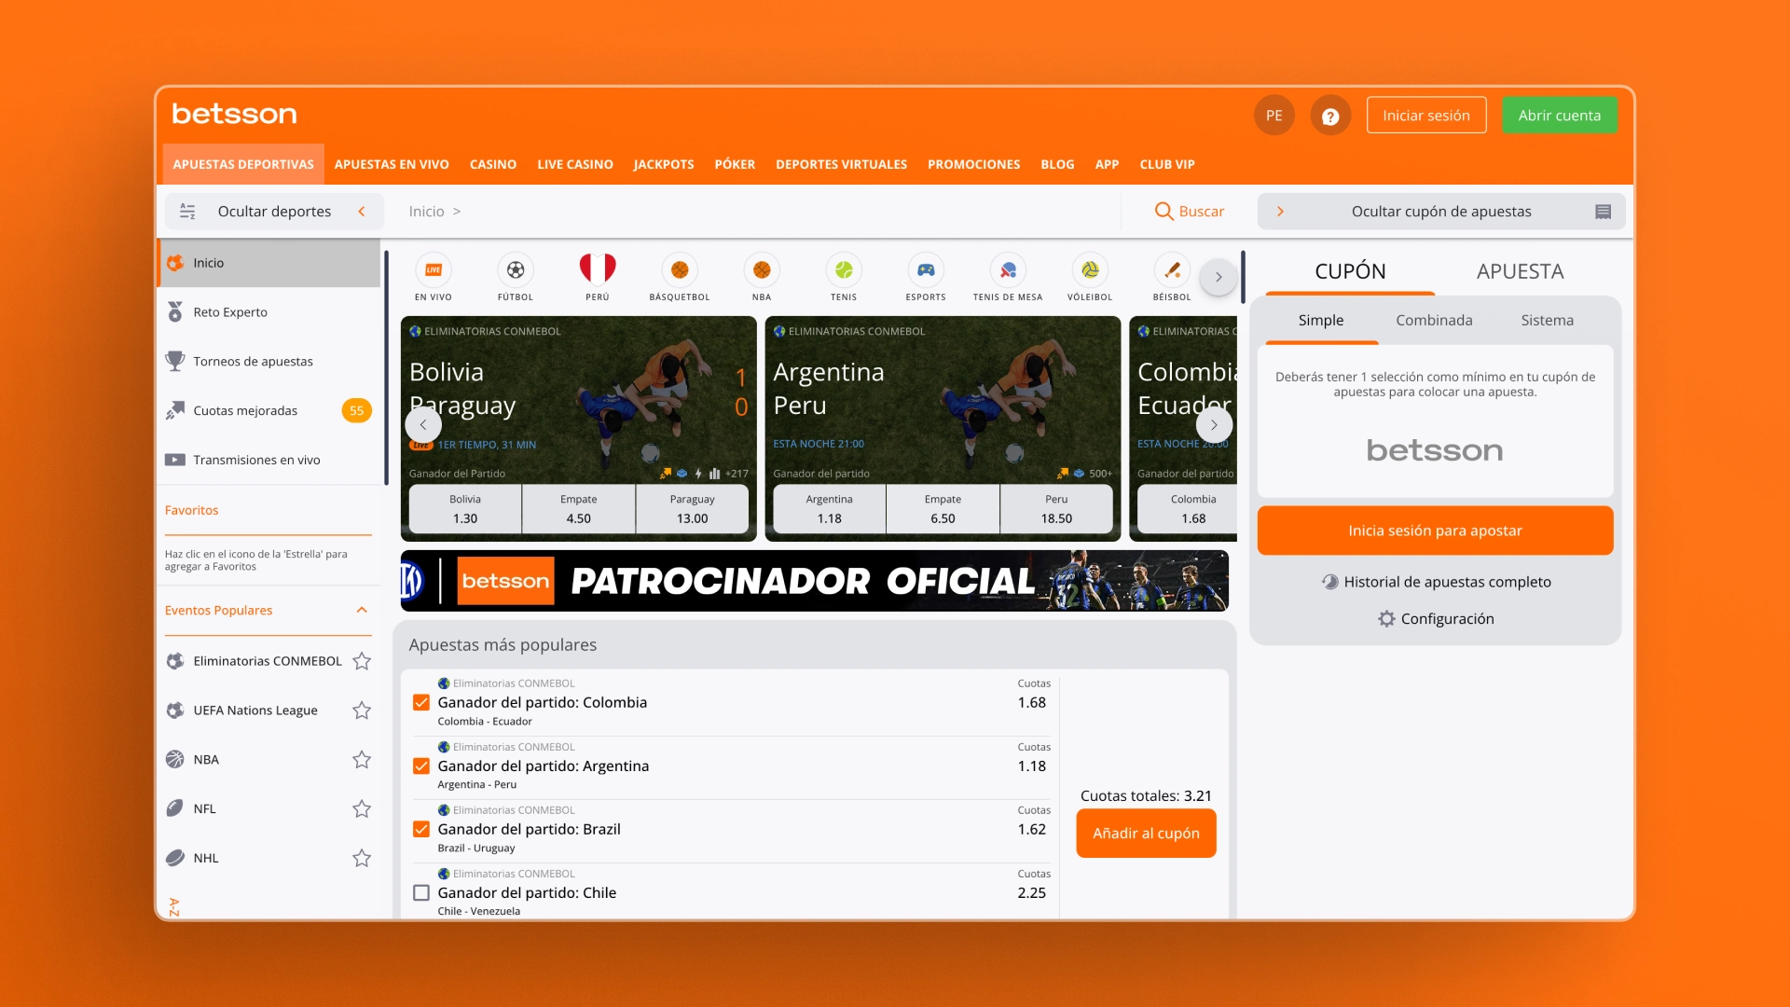Image resolution: width=1790 pixels, height=1007 pixels.
Task: Open the Casino menu item
Action: click(493, 164)
